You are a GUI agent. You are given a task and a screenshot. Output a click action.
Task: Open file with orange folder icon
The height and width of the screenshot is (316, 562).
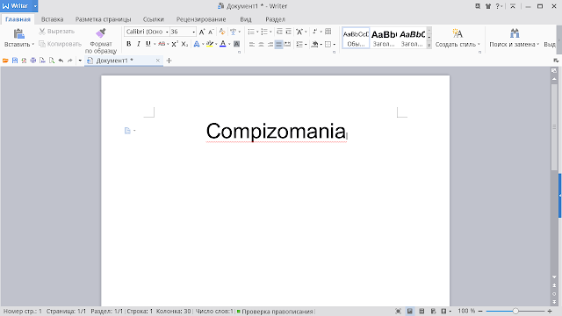[x=5, y=61]
